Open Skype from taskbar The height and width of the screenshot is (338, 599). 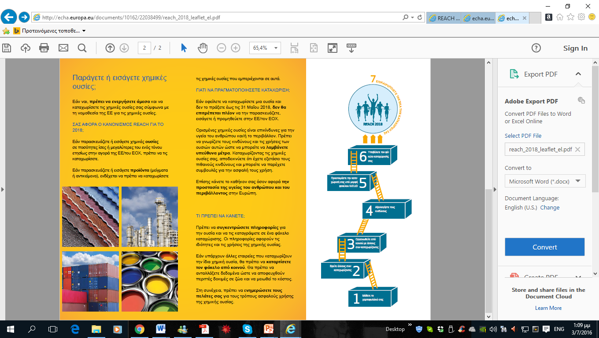coord(247,329)
